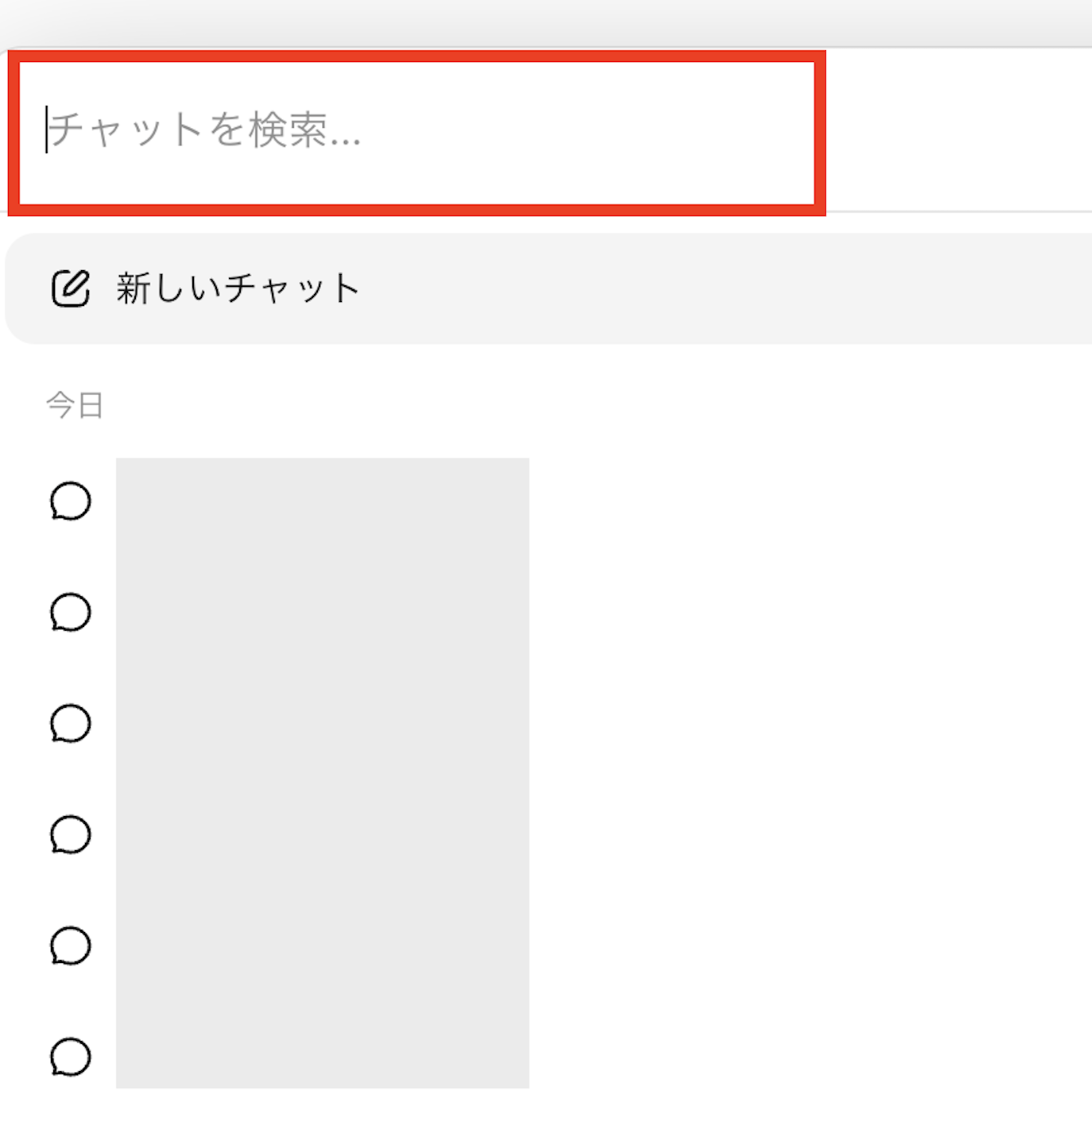Open the last chat's title in today's list

322,1058
